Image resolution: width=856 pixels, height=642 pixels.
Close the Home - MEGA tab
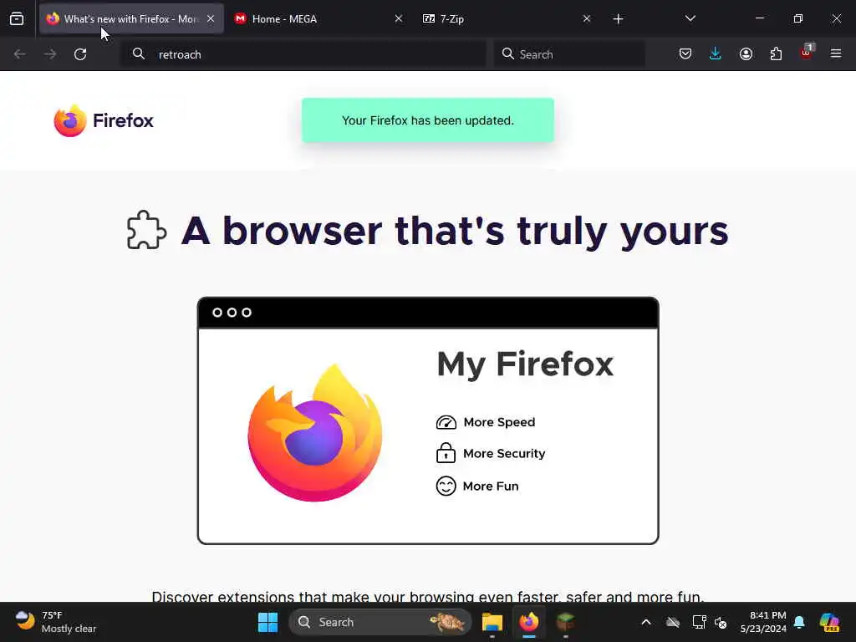tap(399, 18)
